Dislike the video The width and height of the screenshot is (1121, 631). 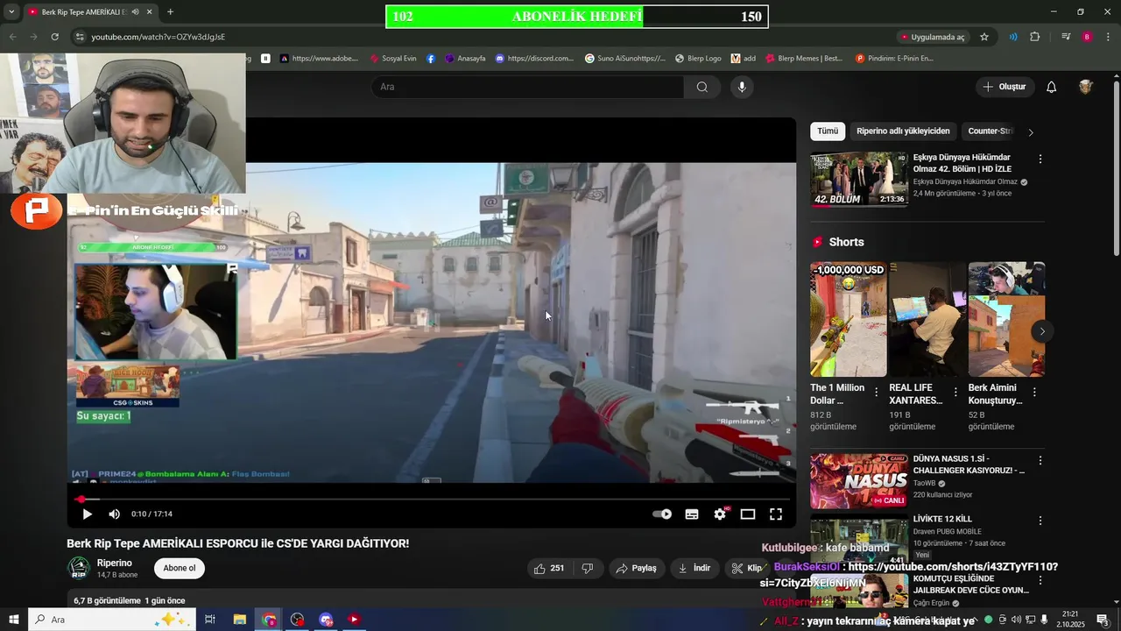(x=588, y=568)
